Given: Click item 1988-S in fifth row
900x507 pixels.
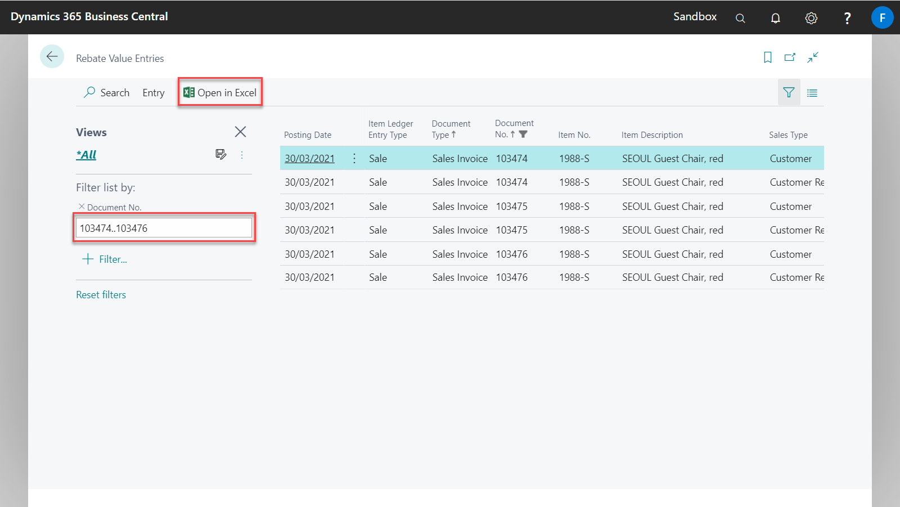Looking at the screenshot, I should (x=574, y=254).
